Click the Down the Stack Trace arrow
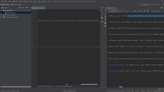164x92 pixels. [x=105, y=14]
